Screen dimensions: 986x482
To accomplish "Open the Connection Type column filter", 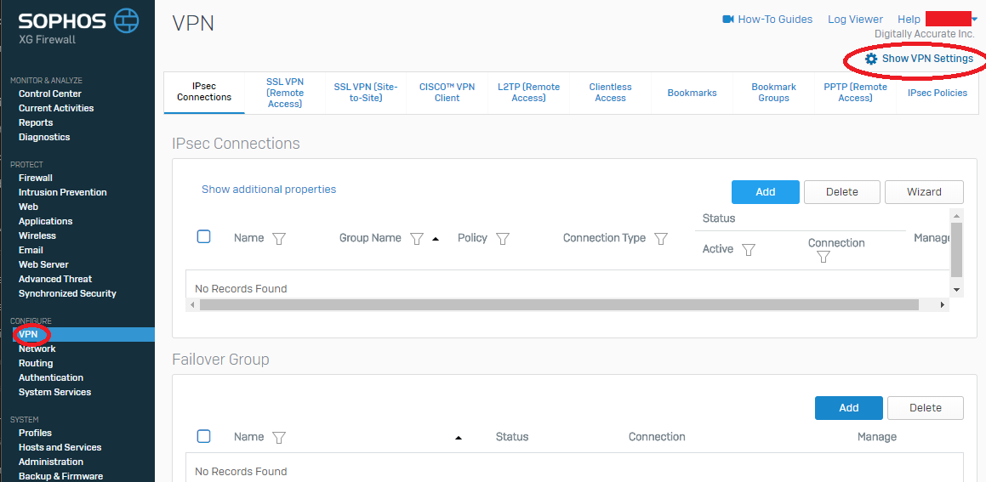I will pos(660,239).
